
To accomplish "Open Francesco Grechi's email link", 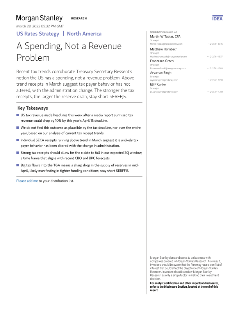I will (x=165, y=68).
